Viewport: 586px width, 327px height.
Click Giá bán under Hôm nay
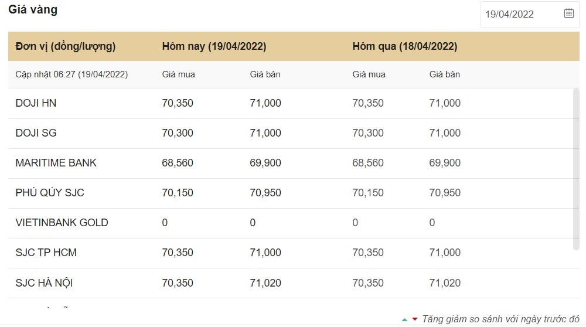click(x=265, y=74)
